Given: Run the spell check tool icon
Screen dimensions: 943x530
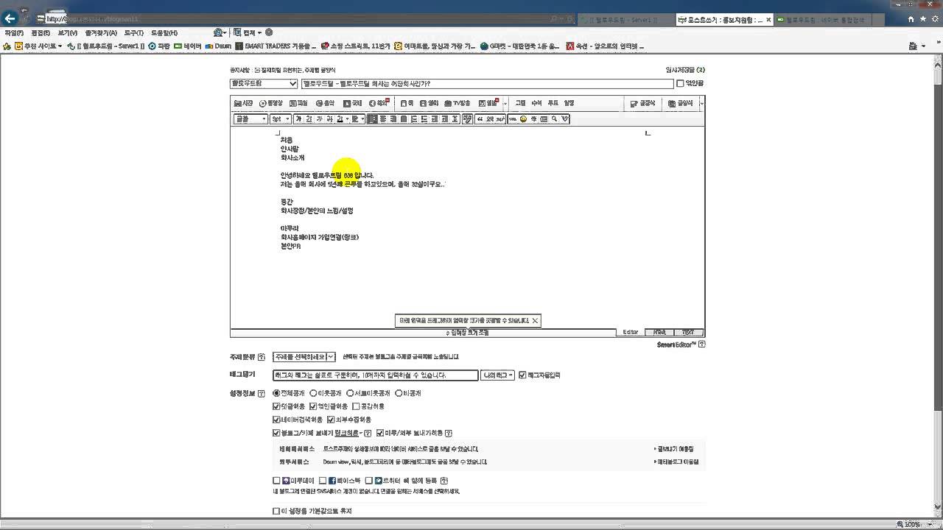Looking at the screenshot, I should 564,119.
